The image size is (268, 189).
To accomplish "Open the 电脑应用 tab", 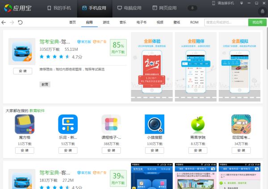I will click(x=130, y=8).
